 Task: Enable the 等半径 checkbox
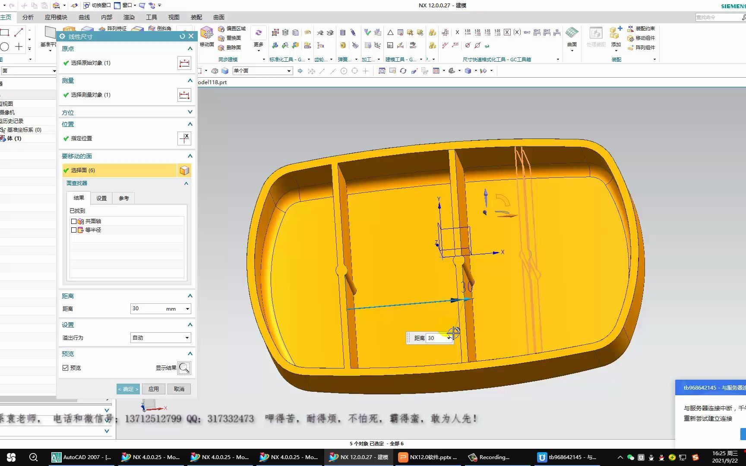click(74, 230)
